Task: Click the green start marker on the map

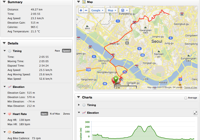Action: click(x=116, y=79)
